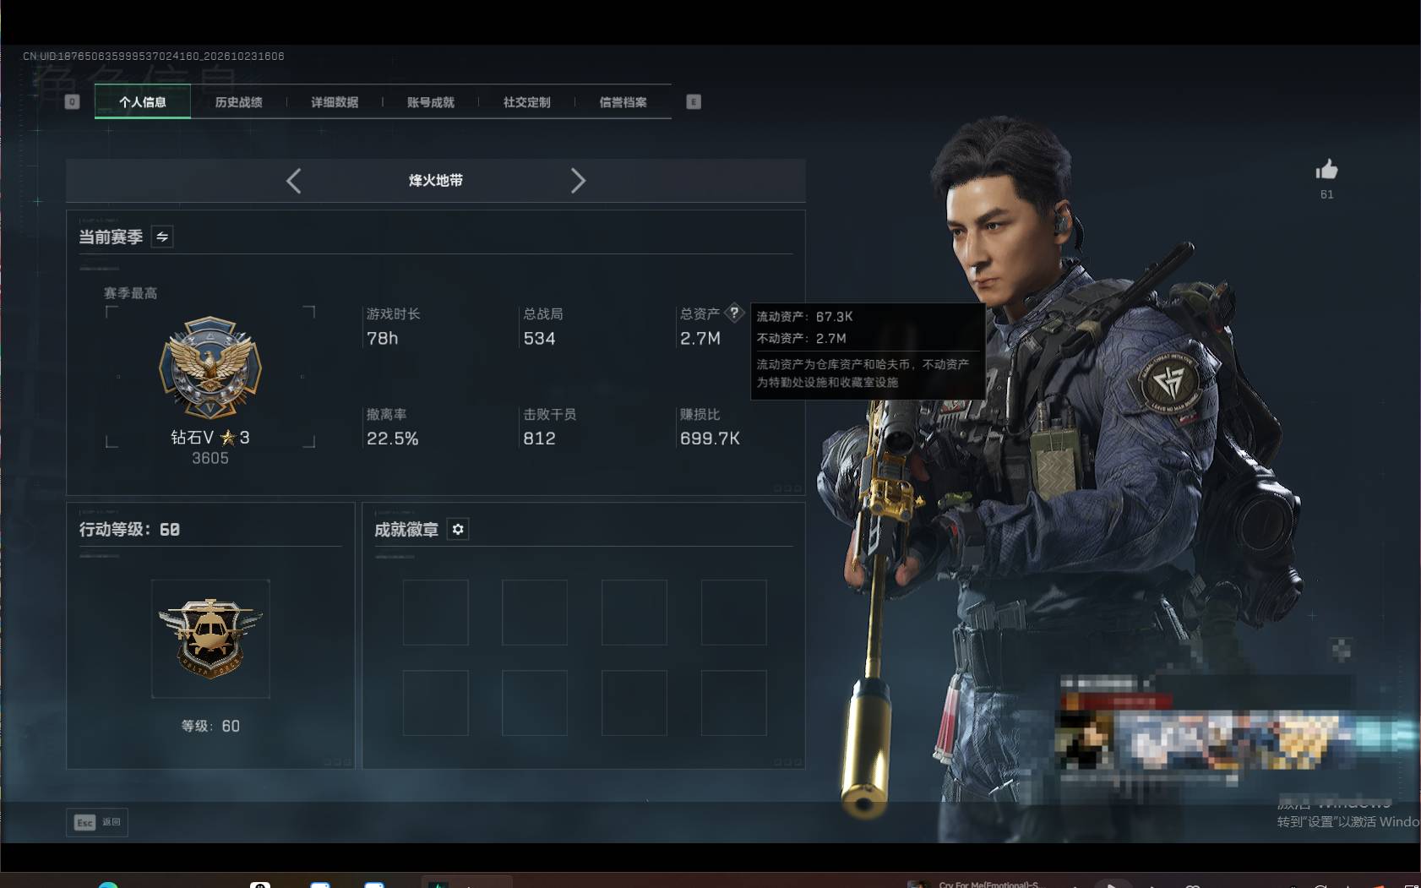This screenshot has height=888, width=1421.
Task: Click the E key next tab icon
Action: click(x=694, y=102)
